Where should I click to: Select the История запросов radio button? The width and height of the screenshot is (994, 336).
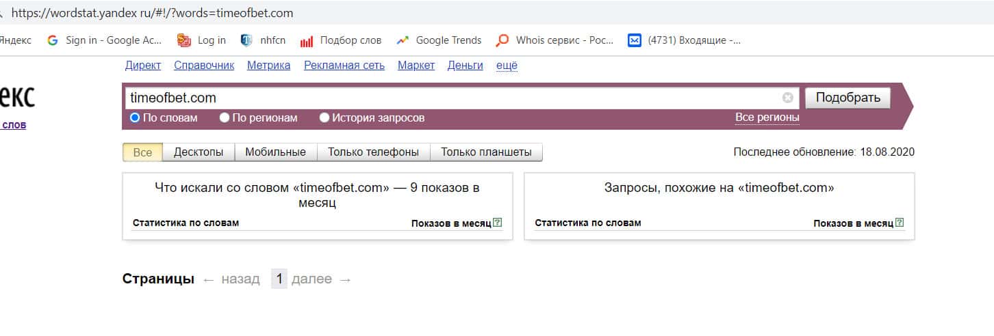tap(324, 117)
